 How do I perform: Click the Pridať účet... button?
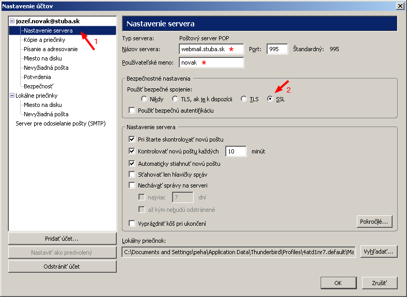[62, 239]
